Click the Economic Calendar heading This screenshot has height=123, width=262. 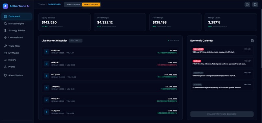point(202,40)
